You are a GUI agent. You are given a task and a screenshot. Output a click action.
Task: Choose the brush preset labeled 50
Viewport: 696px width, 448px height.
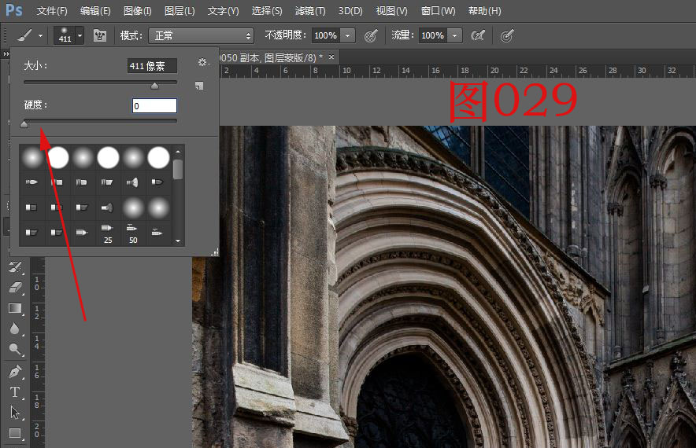point(133,233)
